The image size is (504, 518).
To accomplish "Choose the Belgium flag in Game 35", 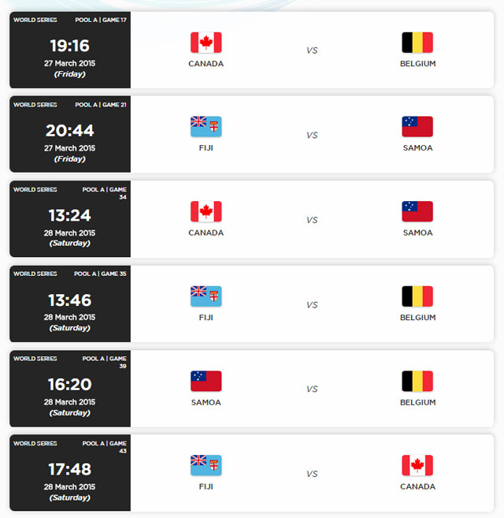I will click(x=417, y=296).
